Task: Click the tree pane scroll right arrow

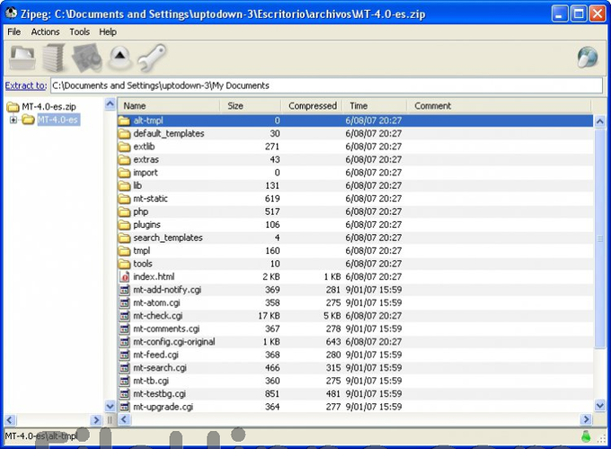Action: (96, 419)
